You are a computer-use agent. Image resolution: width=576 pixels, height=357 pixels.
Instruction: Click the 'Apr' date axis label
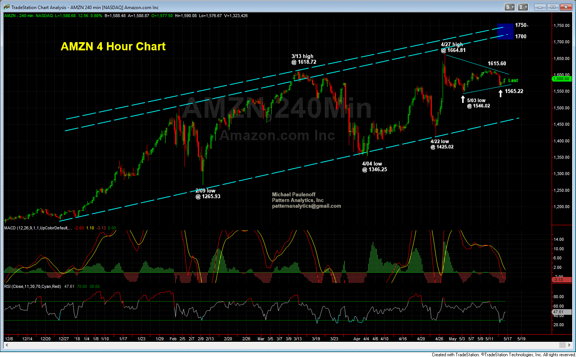(357, 338)
